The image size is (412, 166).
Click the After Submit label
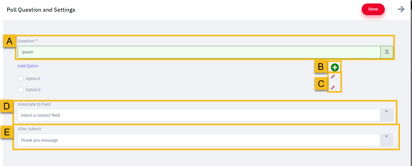coord(29,129)
